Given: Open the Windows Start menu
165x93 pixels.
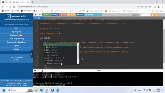Looking at the screenshot, I should (4, 90).
